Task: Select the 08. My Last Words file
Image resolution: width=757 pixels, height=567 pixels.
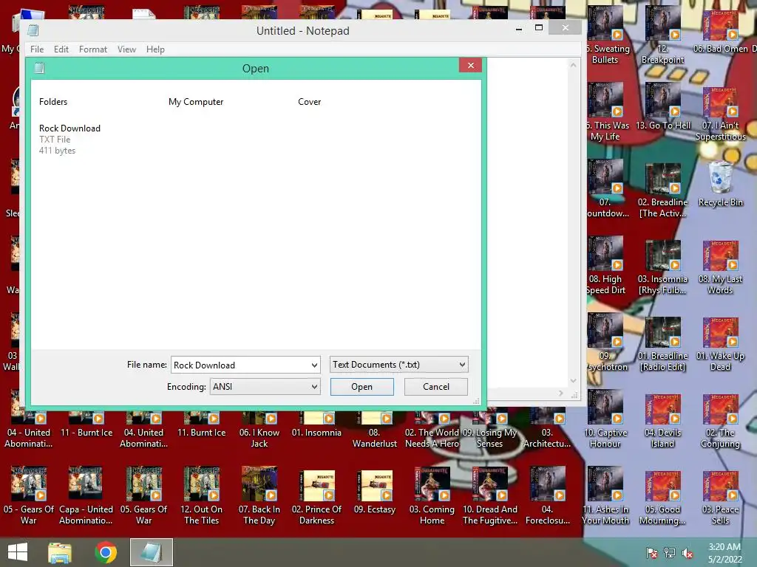Action: [x=720, y=267]
